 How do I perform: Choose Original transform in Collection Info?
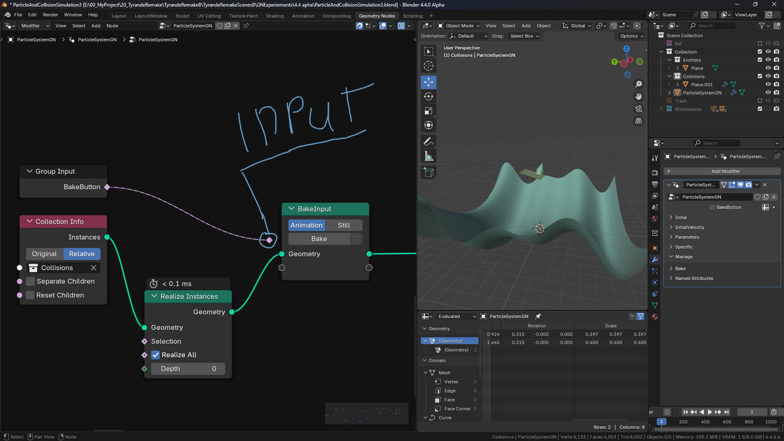[44, 254]
